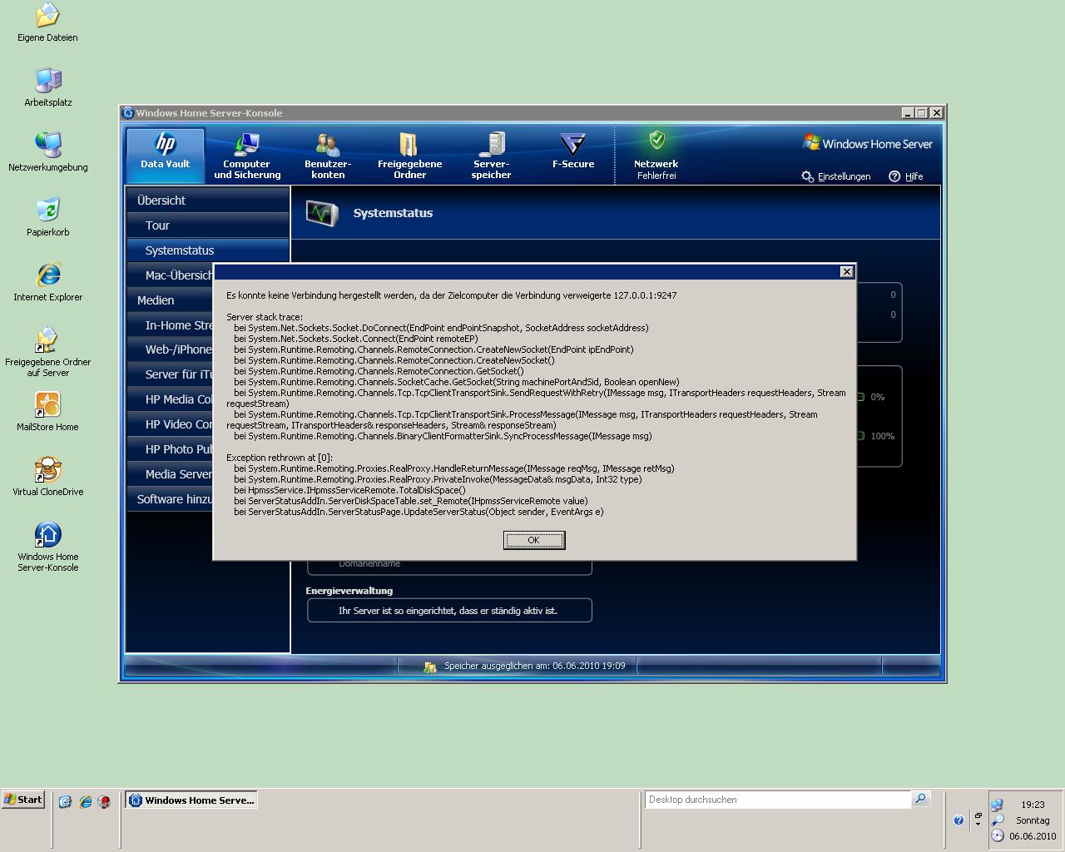Open Computer und Sicherung tab
Viewport: 1065px width, 852px height.
[x=247, y=155]
